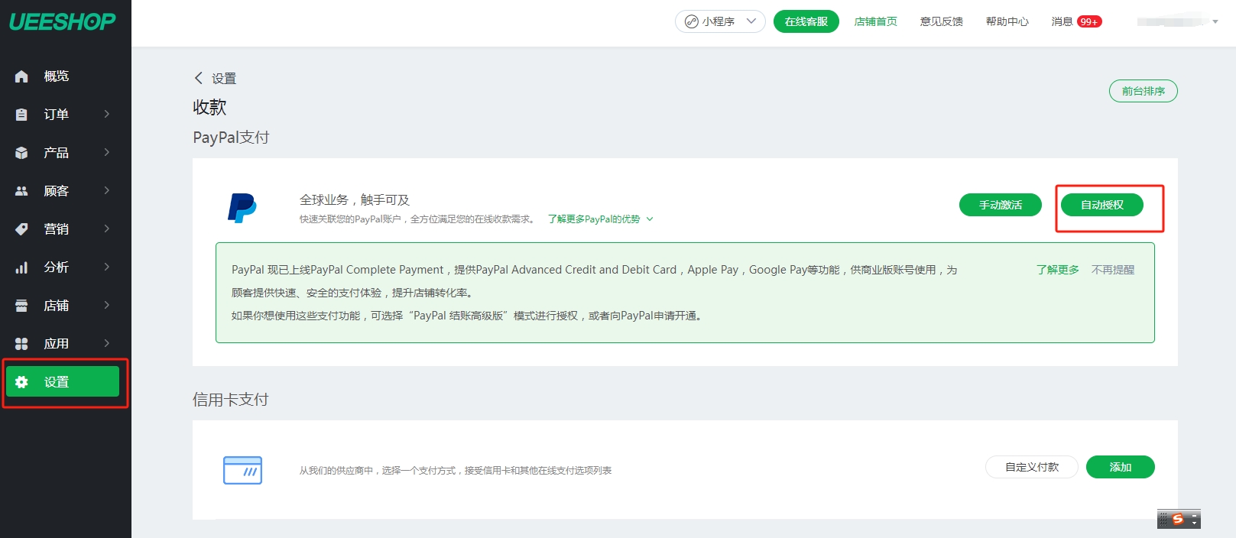The width and height of the screenshot is (1236, 538).
Task: Click the 应用 apps menu label
Action: (x=57, y=344)
